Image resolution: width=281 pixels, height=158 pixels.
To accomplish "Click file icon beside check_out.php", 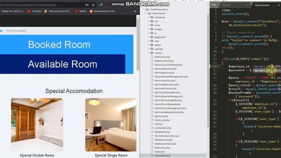I will (152, 120).
